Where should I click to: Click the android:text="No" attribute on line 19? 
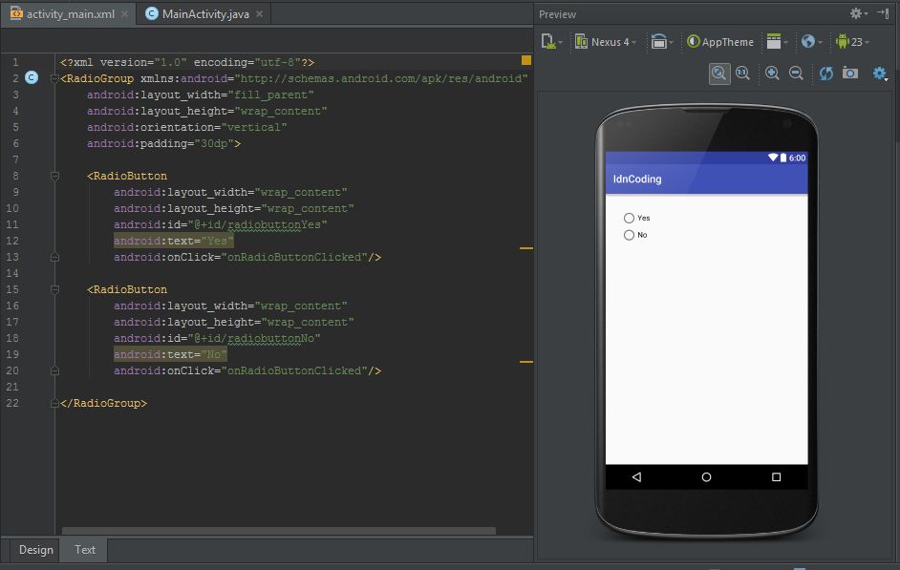[170, 354]
